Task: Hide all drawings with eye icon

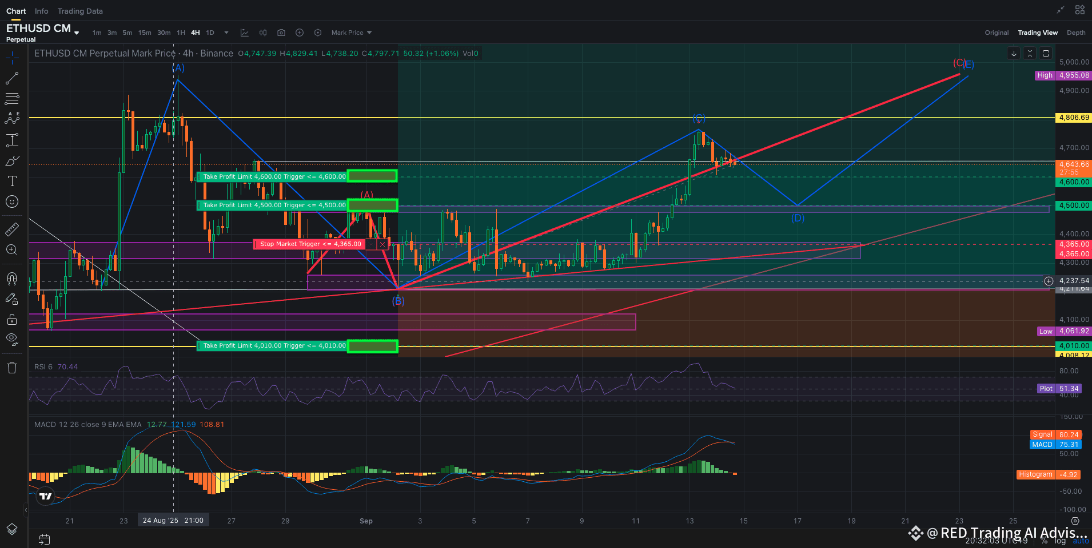Action: click(12, 339)
